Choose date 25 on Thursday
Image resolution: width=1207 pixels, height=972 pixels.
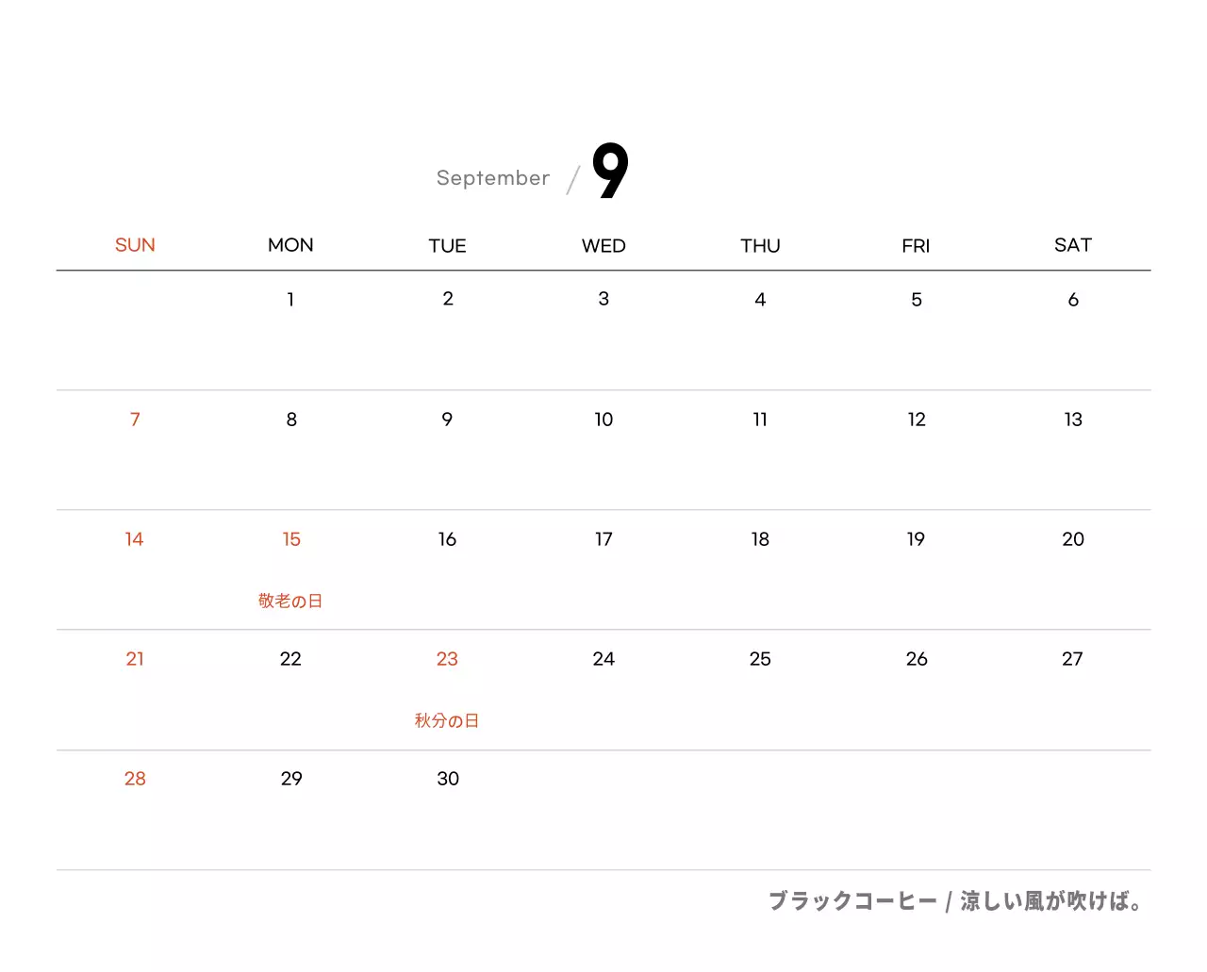[760, 659]
